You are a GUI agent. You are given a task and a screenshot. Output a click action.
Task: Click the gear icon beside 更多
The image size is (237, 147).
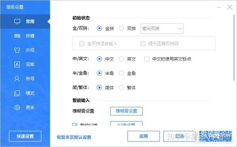[x=17, y=107]
